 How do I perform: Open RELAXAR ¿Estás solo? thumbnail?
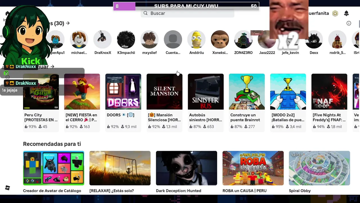point(120,168)
